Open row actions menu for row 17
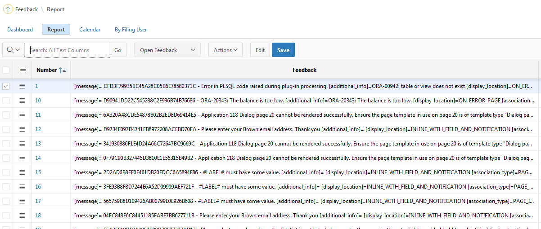The width and height of the screenshot is (541, 229). click(x=23, y=201)
